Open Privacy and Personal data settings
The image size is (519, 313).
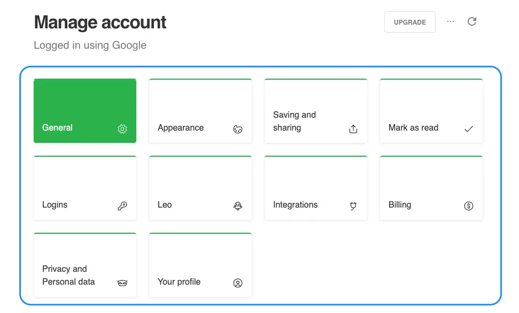pos(85,265)
